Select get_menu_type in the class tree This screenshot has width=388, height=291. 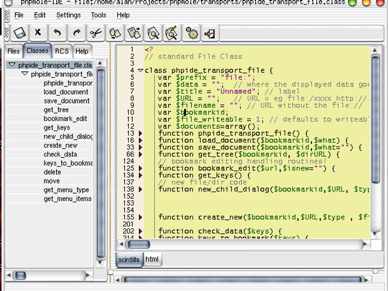pyautogui.click(x=66, y=190)
